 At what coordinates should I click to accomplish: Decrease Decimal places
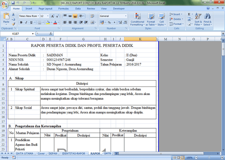click(125, 23)
